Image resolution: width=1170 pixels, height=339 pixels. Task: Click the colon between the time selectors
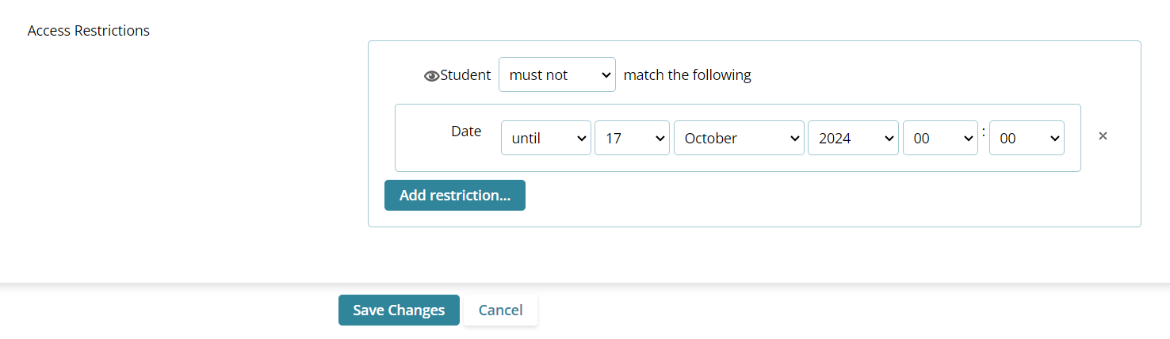point(984,133)
